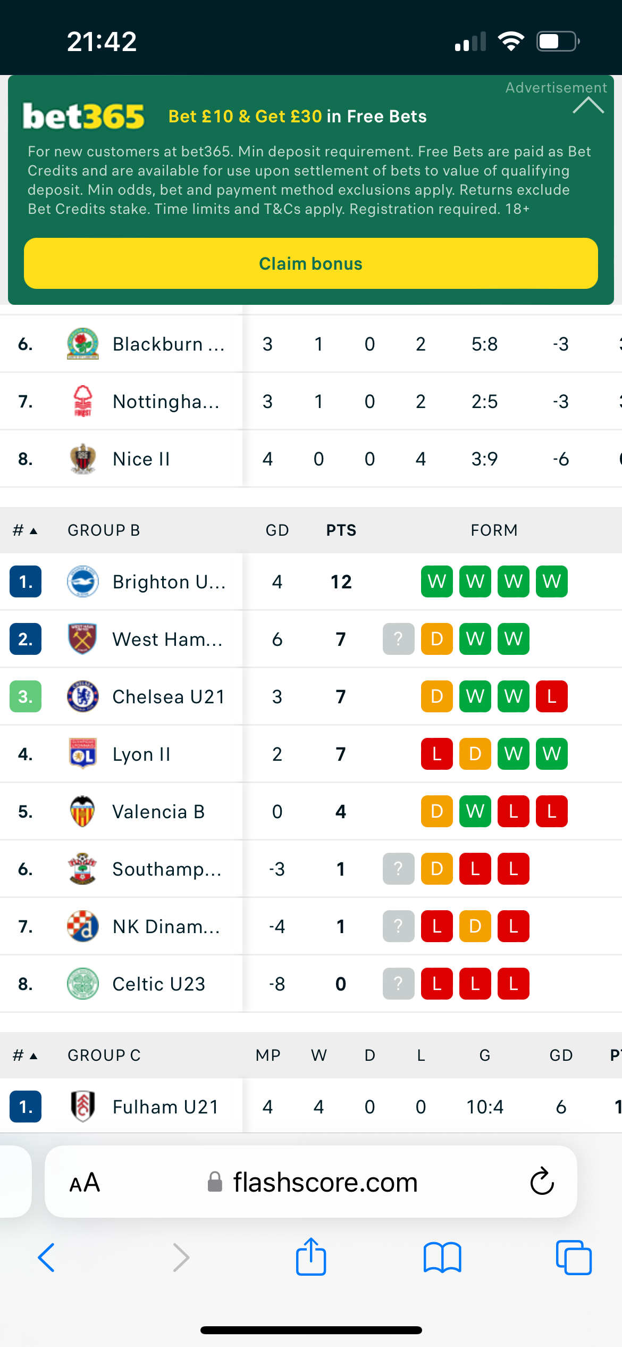This screenshot has width=622, height=1347.
Task: Sort Group C by rank arrow
Action: pyautogui.click(x=25, y=1055)
